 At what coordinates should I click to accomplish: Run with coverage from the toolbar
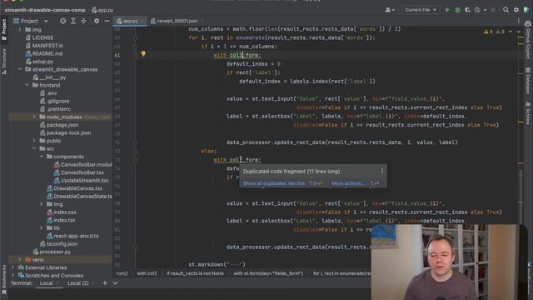pyautogui.click(x=468, y=10)
